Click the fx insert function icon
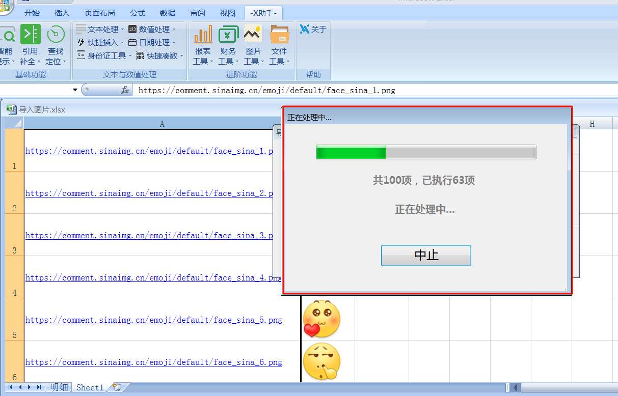This screenshot has height=396, width=618. (125, 90)
